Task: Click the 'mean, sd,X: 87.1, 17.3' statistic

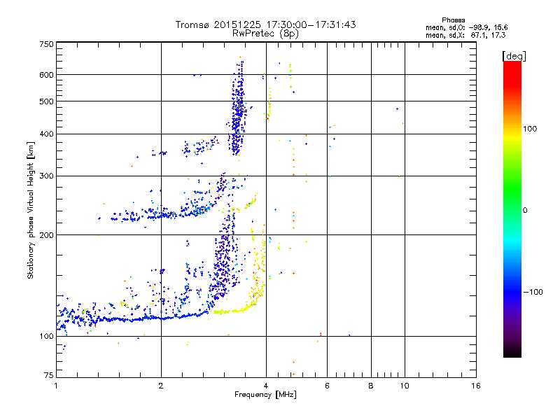Action: pos(465,35)
